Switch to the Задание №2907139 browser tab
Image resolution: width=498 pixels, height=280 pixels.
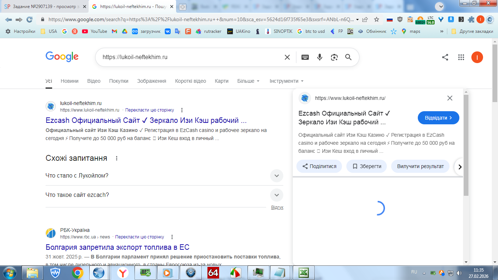pyautogui.click(x=44, y=7)
